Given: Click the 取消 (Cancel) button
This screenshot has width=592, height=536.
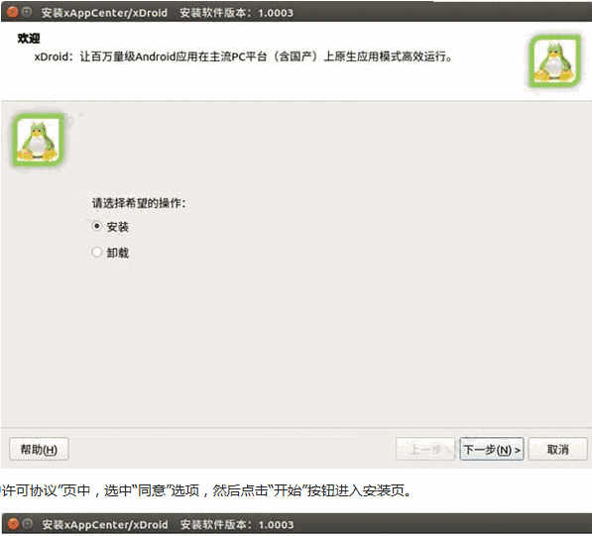Looking at the screenshot, I should (558, 449).
